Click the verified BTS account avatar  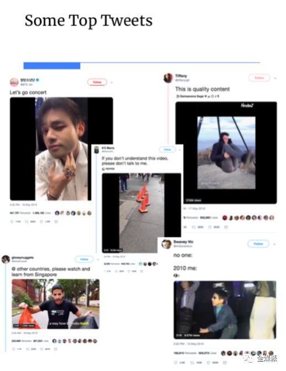(14, 82)
